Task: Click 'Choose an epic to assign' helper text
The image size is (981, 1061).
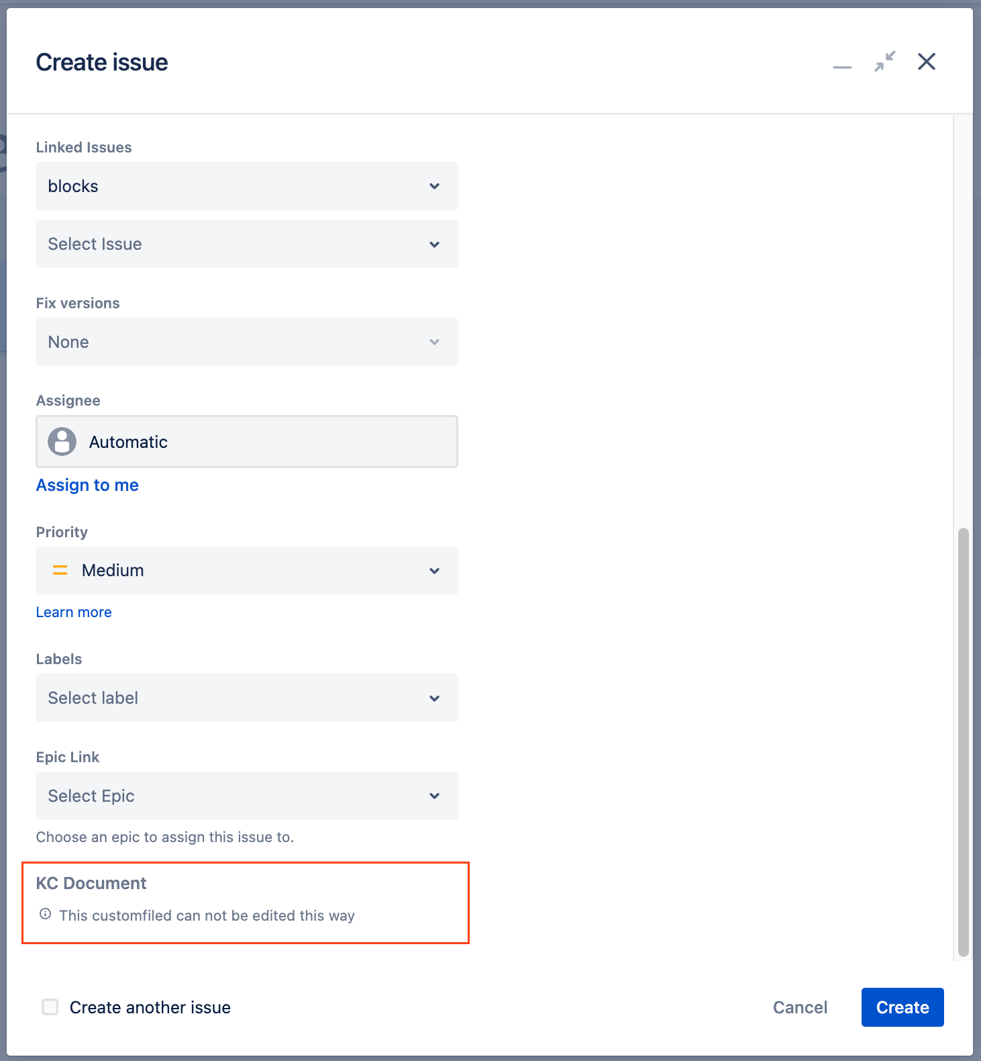Action: [165, 837]
